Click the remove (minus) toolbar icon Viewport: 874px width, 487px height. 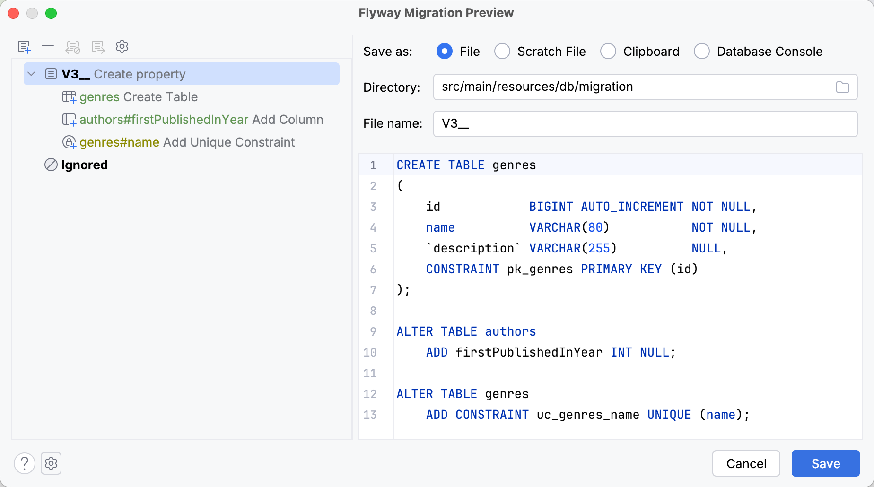click(48, 46)
